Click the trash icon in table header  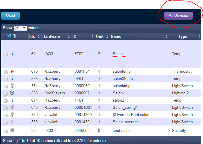pos(14,36)
